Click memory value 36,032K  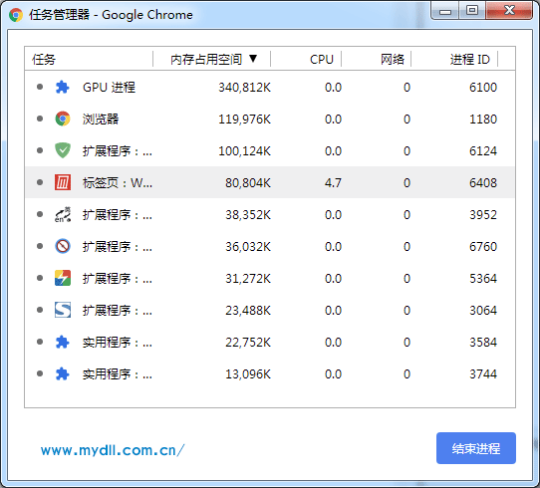coord(248,246)
